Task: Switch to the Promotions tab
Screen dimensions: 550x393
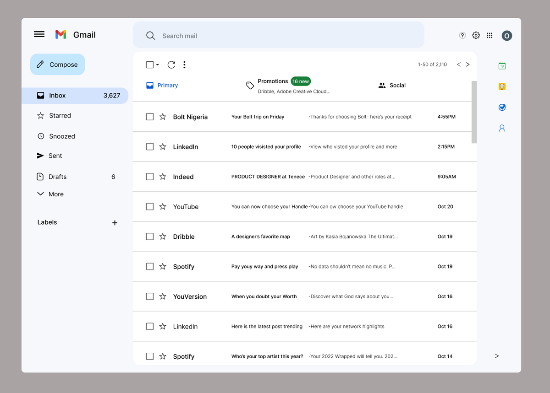Action: click(288, 86)
